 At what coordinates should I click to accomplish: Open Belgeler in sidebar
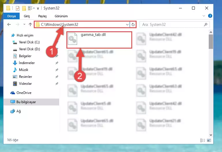click(25, 56)
